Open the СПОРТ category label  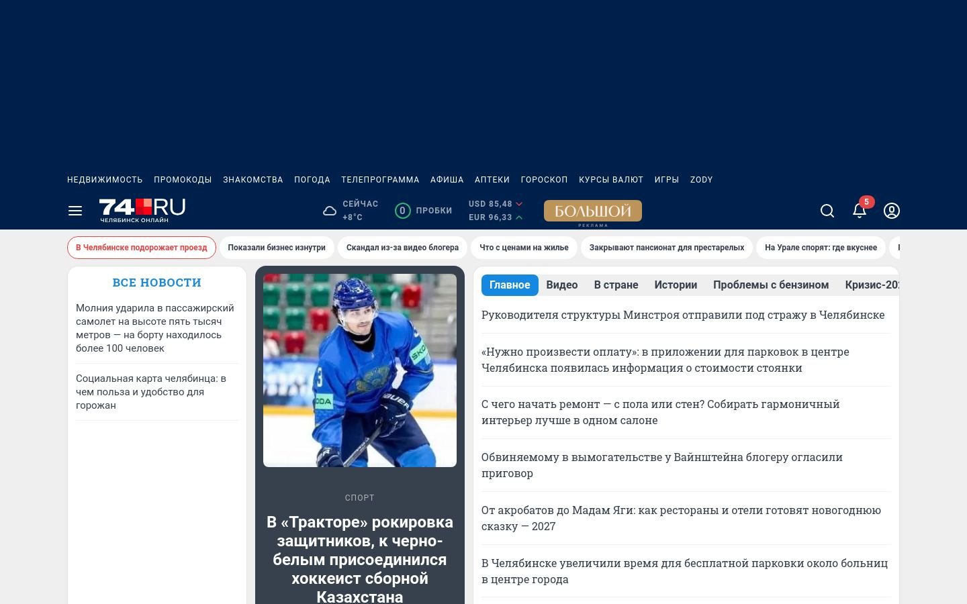pyautogui.click(x=360, y=498)
